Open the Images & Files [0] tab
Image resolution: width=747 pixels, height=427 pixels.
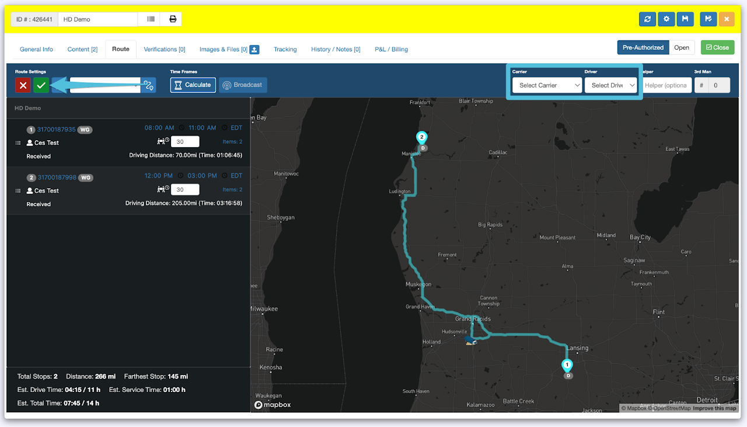[224, 49]
